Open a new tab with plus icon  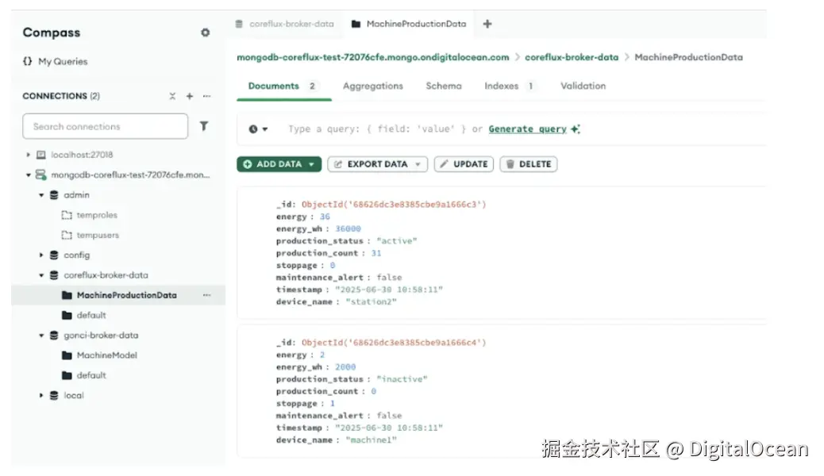click(x=487, y=24)
